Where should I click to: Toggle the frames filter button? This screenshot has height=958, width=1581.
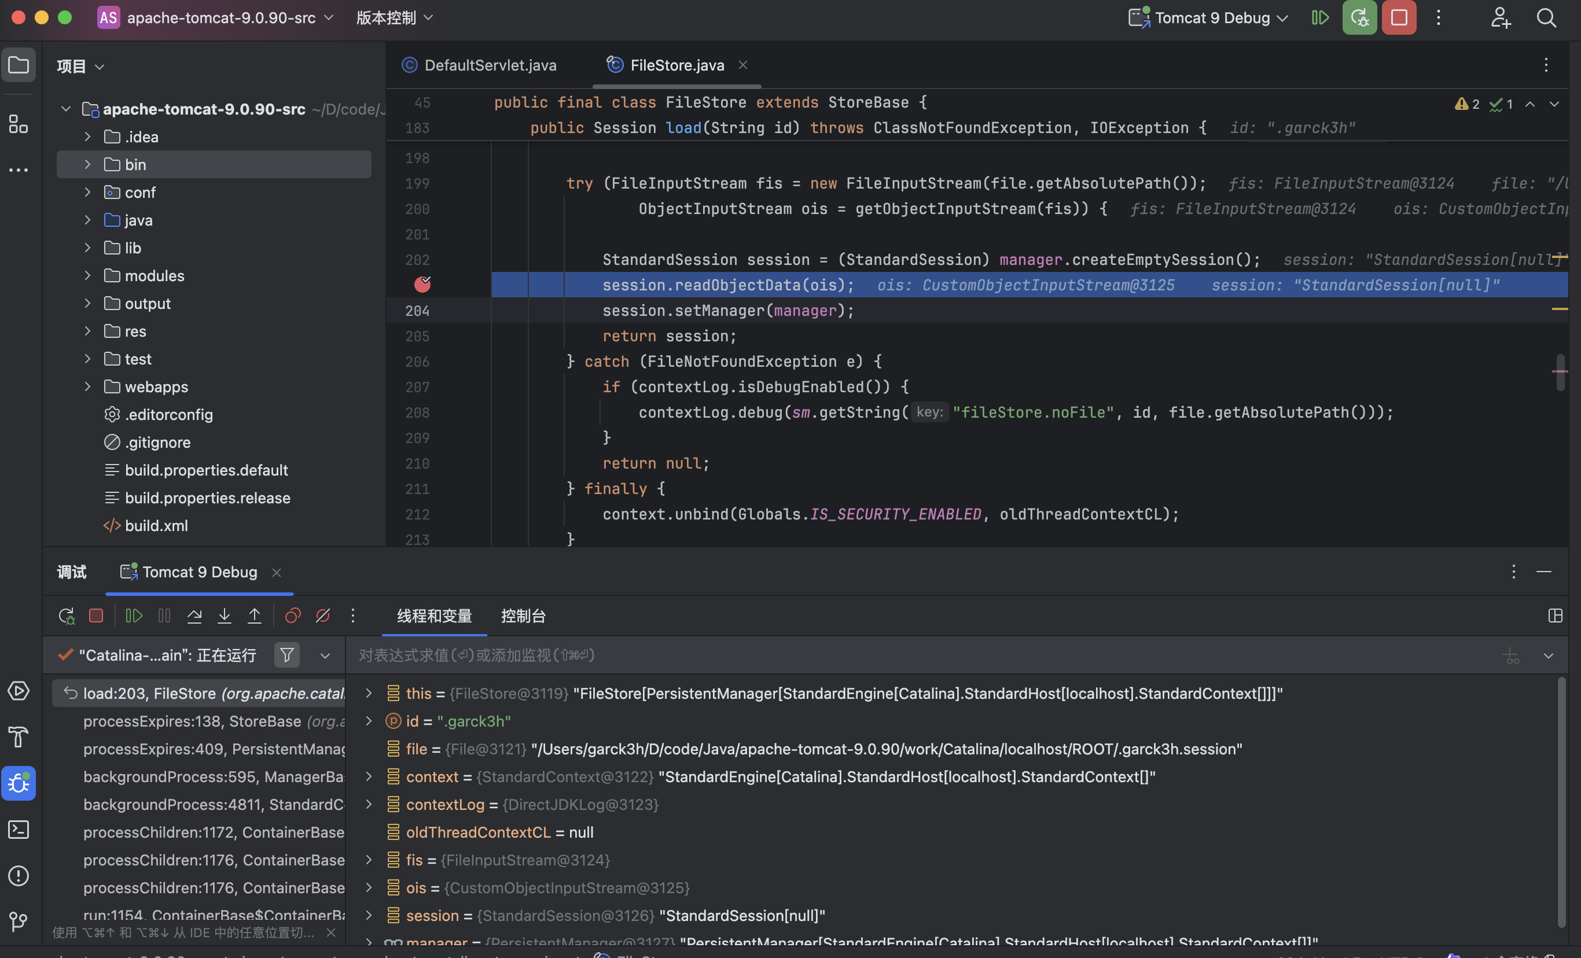tap(287, 655)
